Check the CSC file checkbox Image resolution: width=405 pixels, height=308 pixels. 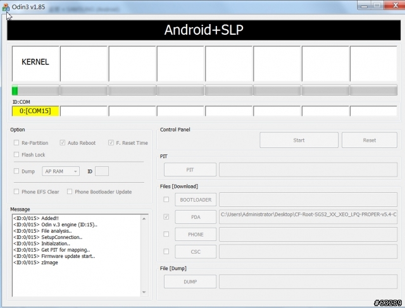[166, 251]
